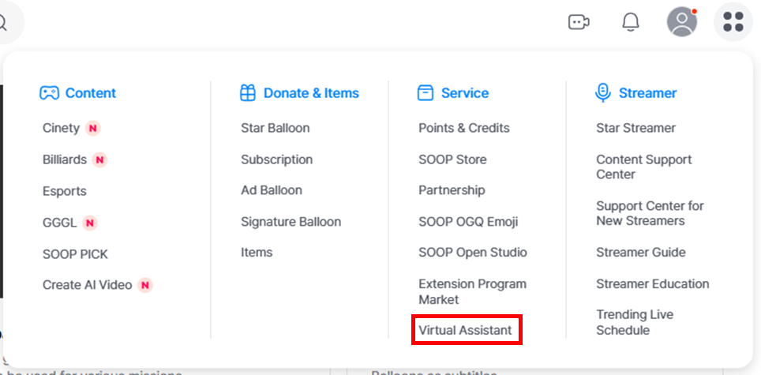This screenshot has height=375, width=761.
Task: Click the Streamer microphone icon
Action: [603, 93]
